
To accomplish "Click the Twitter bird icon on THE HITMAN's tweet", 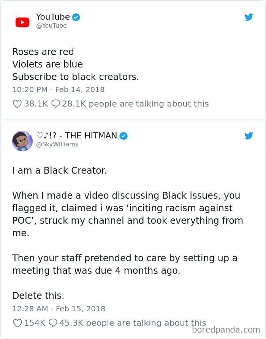I will tap(249, 136).
